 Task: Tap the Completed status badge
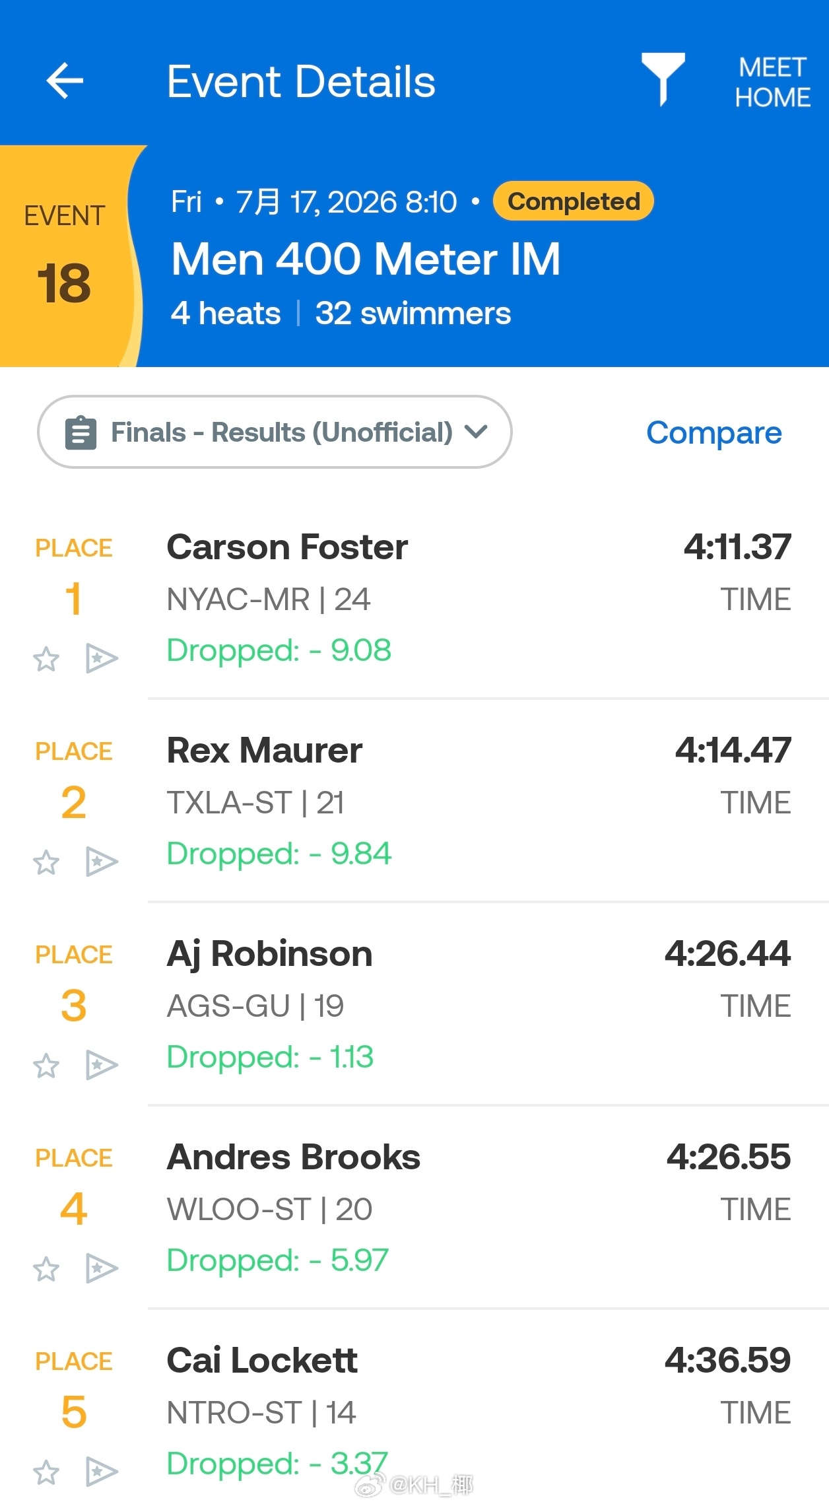[574, 201]
